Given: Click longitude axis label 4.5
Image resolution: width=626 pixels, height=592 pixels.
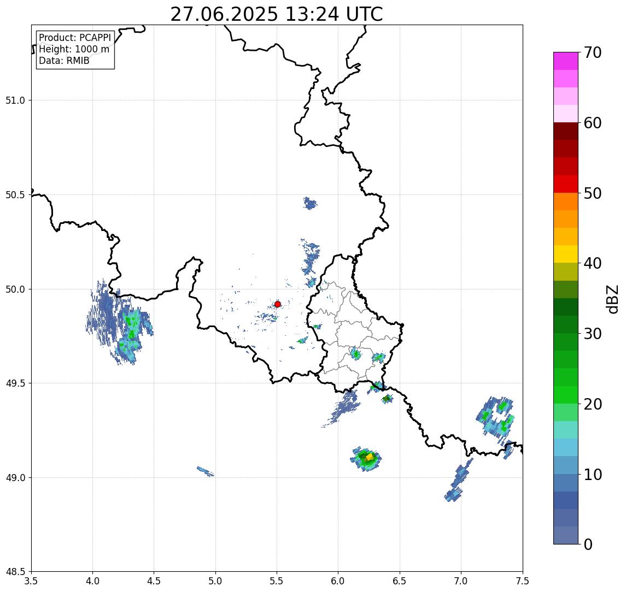Looking at the screenshot, I should pos(154,581).
